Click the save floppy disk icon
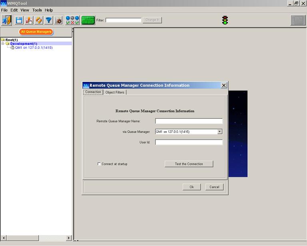Viewport: 307px width, 246px height. click(x=19, y=20)
